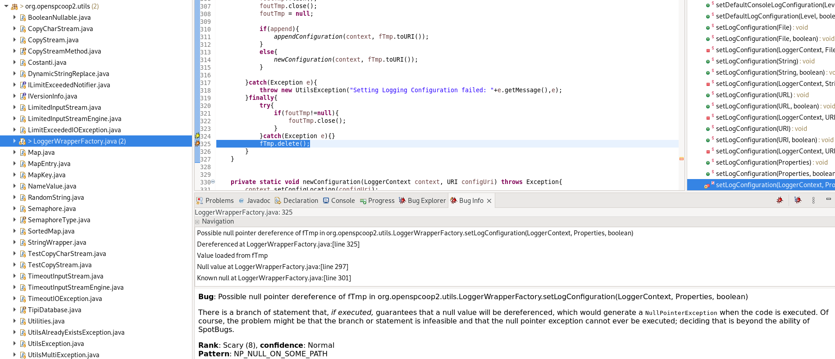Click the overview ruler warning marker beside the editor
This screenshot has height=359, width=835.
681,159
